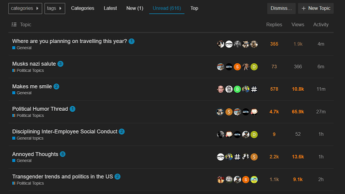Open the Dismiss… options menu
The width and height of the screenshot is (345, 194).
(281, 8)
